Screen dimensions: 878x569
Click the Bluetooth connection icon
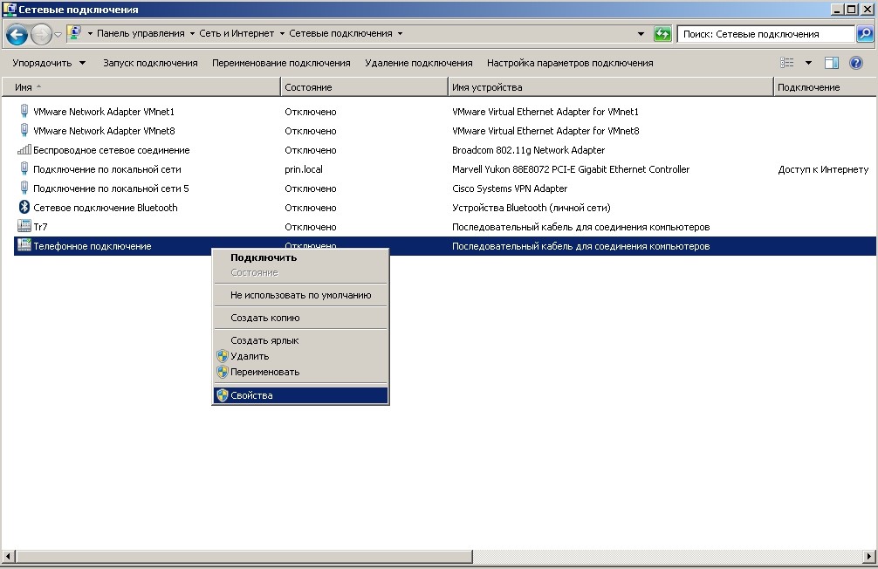(24, 207)
